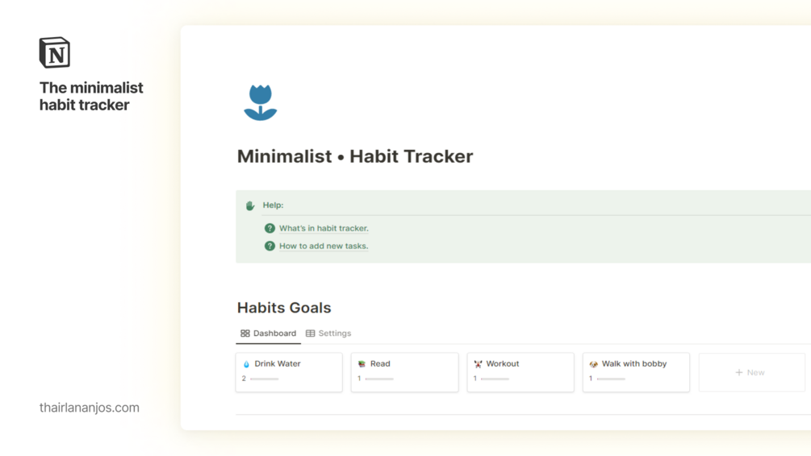
Task: Follow the "How to add new tasks." link
Action: pyautogui.click(x=324, y=246)
